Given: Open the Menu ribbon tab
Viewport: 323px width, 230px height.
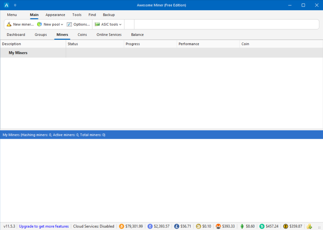Looking at the screenshot, I should click(12, 15).
